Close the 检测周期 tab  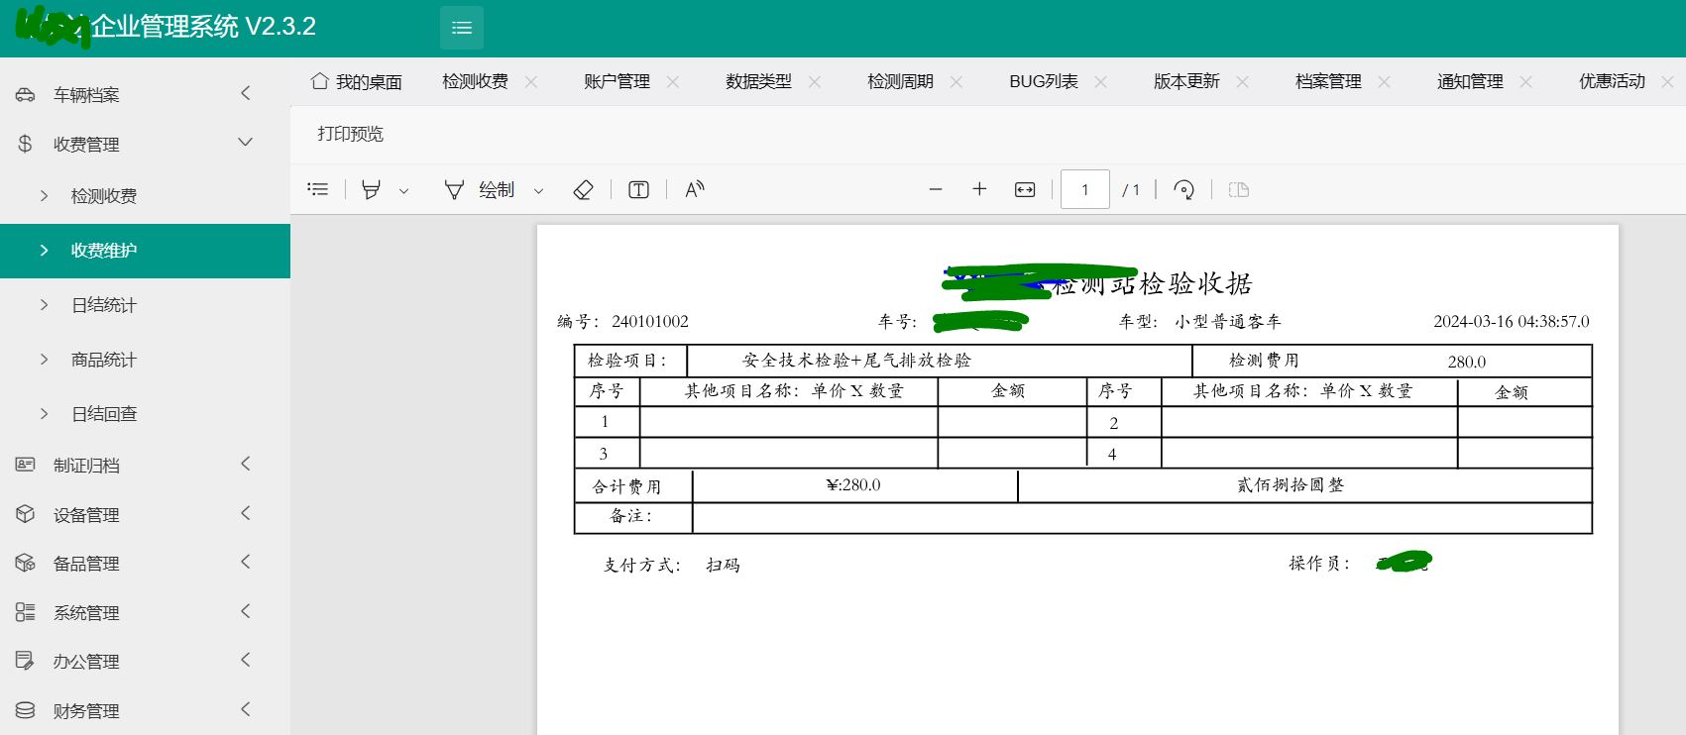pos(956,82)
